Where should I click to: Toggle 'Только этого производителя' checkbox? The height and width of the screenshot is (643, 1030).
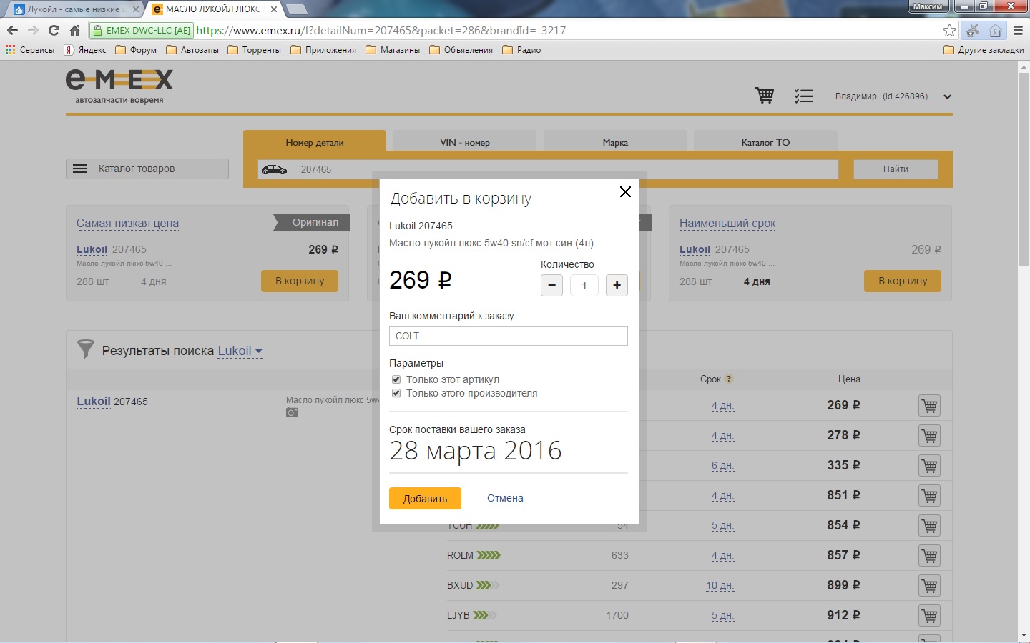click(x=396, y=393)
